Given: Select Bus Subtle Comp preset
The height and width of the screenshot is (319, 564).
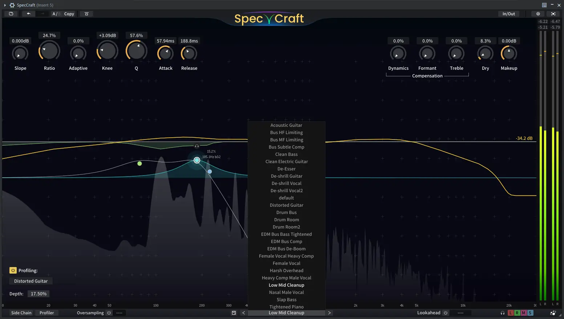Looking at the screenshot, I should coord(287,147).
